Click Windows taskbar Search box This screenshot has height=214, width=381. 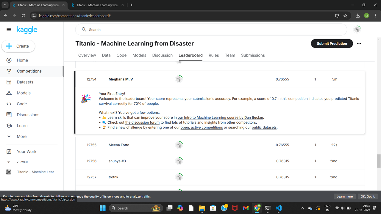(x=136, y=208)
